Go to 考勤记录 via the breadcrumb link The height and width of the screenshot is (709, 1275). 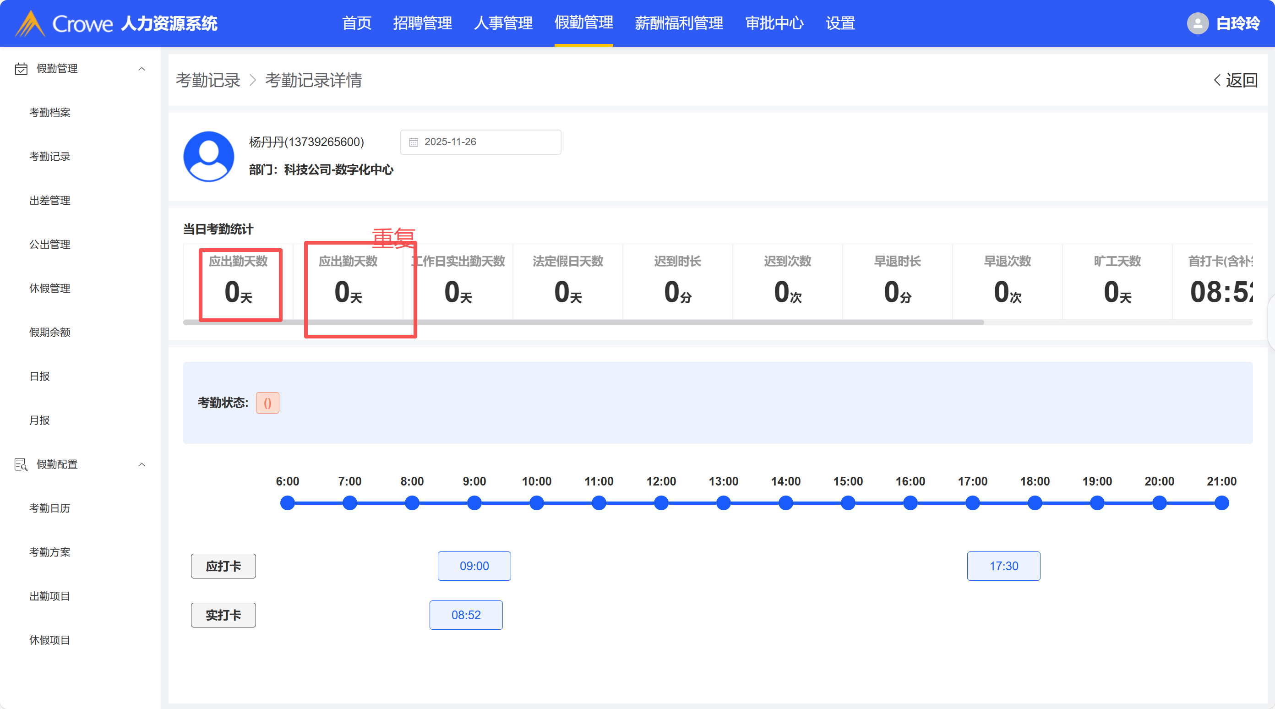tap(208, 80)
